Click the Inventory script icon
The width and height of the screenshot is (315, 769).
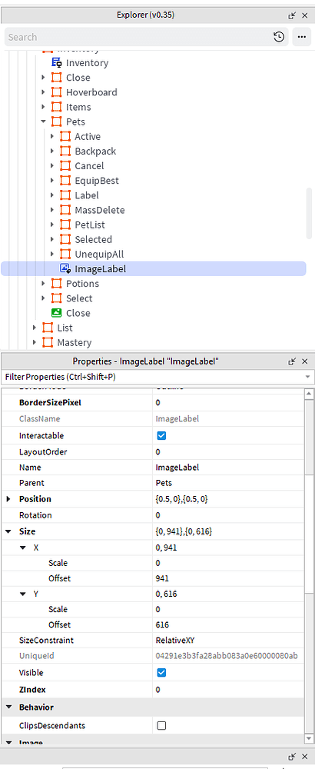click(x=57, y=63)
